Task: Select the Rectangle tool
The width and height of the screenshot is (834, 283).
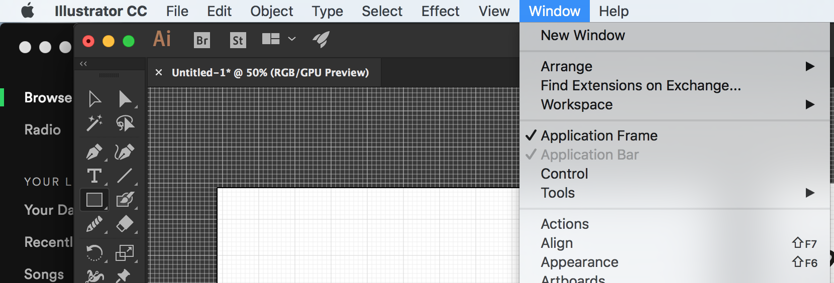Action: (x=94, y=200)
